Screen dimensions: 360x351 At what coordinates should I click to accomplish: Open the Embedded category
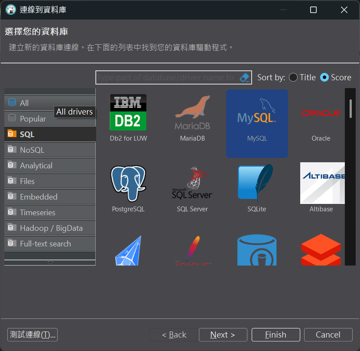(50, 197)
